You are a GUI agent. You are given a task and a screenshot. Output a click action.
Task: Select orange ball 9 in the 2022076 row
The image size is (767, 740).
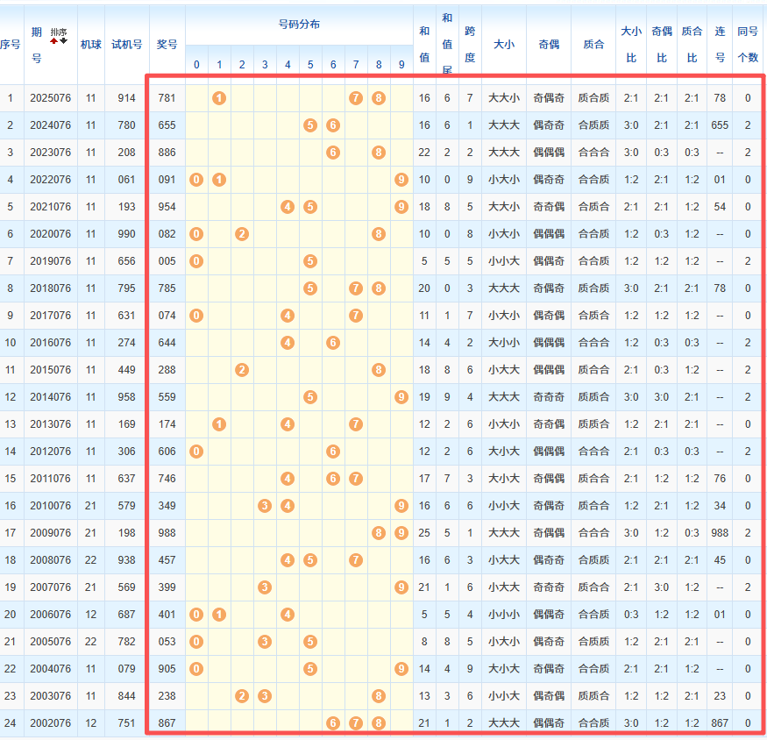401,180
